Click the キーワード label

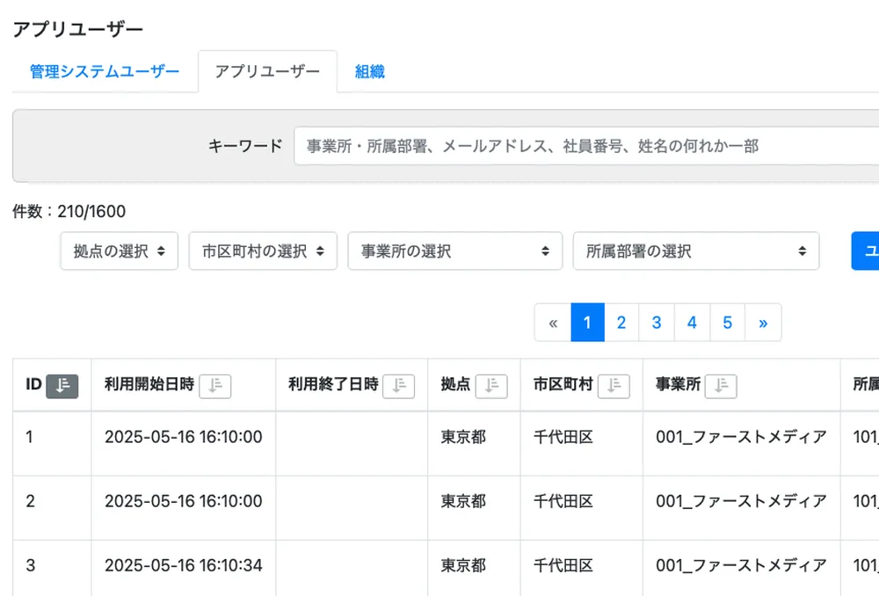pyautogui.click(x=245, y=146)
